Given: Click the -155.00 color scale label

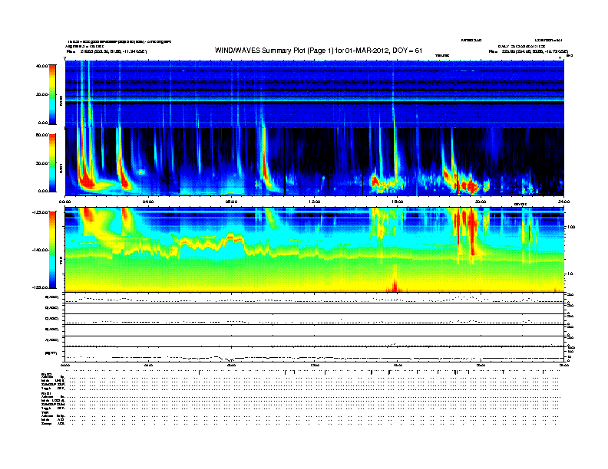Looking at the screenshot, I should click(41, 287).
